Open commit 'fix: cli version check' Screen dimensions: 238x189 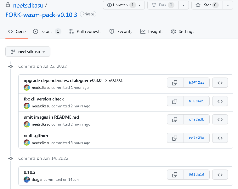pos(44,99)
